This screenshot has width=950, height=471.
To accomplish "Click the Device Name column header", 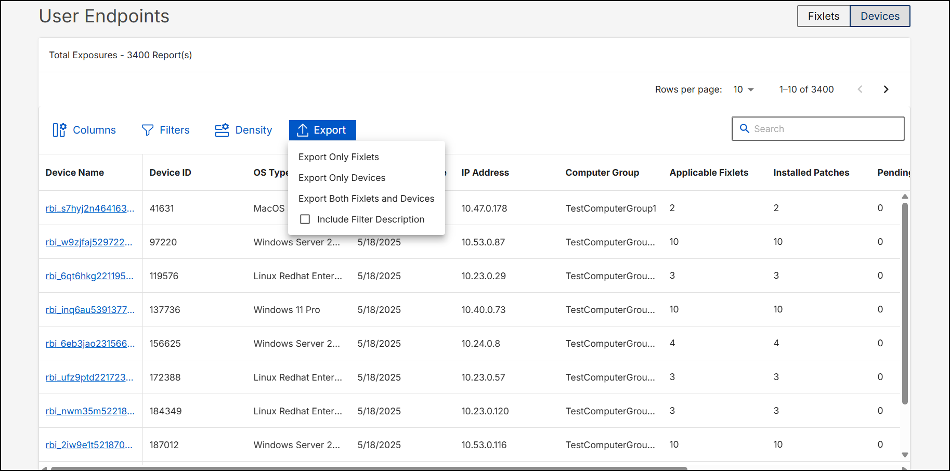I will pyautogui.click(x=74, y=172).
